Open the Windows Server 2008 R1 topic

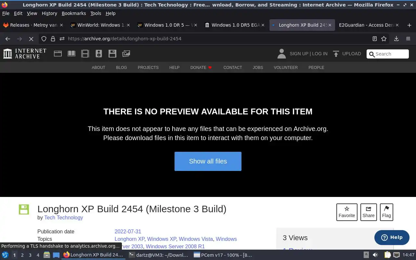pyautogui.click(x=175, y=246)
